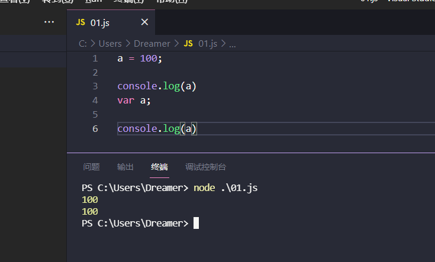435x262 pixels.
Task: Click line number 3 in the gutter
Action: point(95,86)
